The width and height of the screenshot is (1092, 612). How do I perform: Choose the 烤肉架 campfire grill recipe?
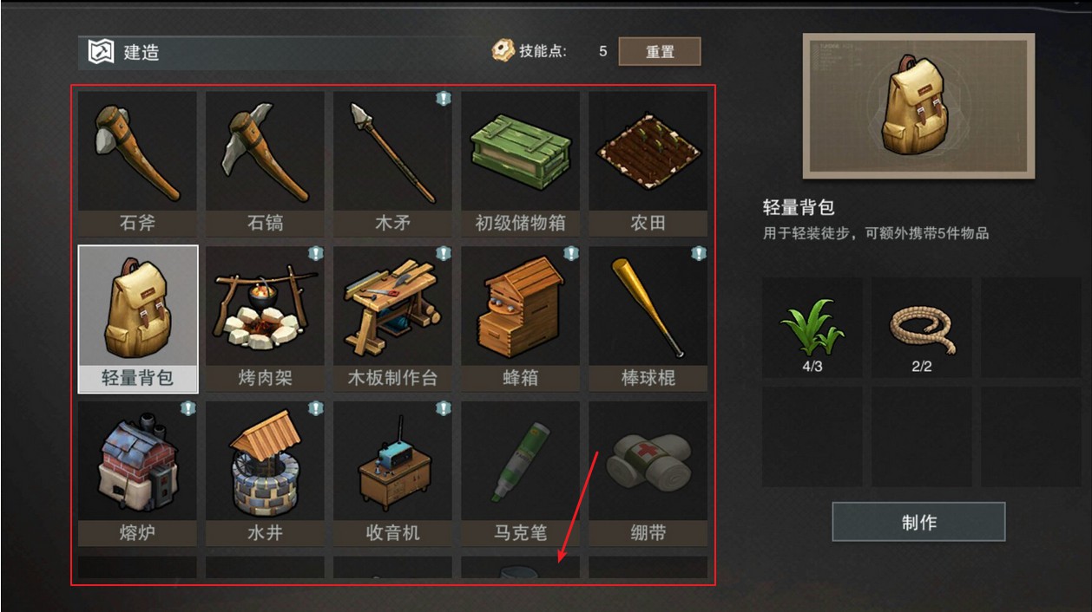pyautogui.click(x=265, y=319)
